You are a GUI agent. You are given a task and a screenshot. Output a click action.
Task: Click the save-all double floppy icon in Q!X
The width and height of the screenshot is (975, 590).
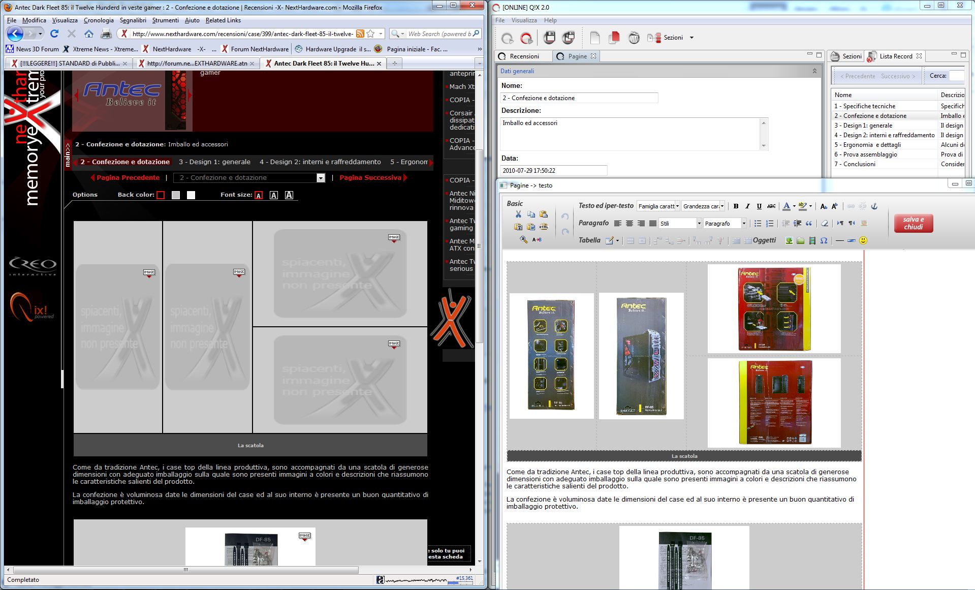(569, 37)
